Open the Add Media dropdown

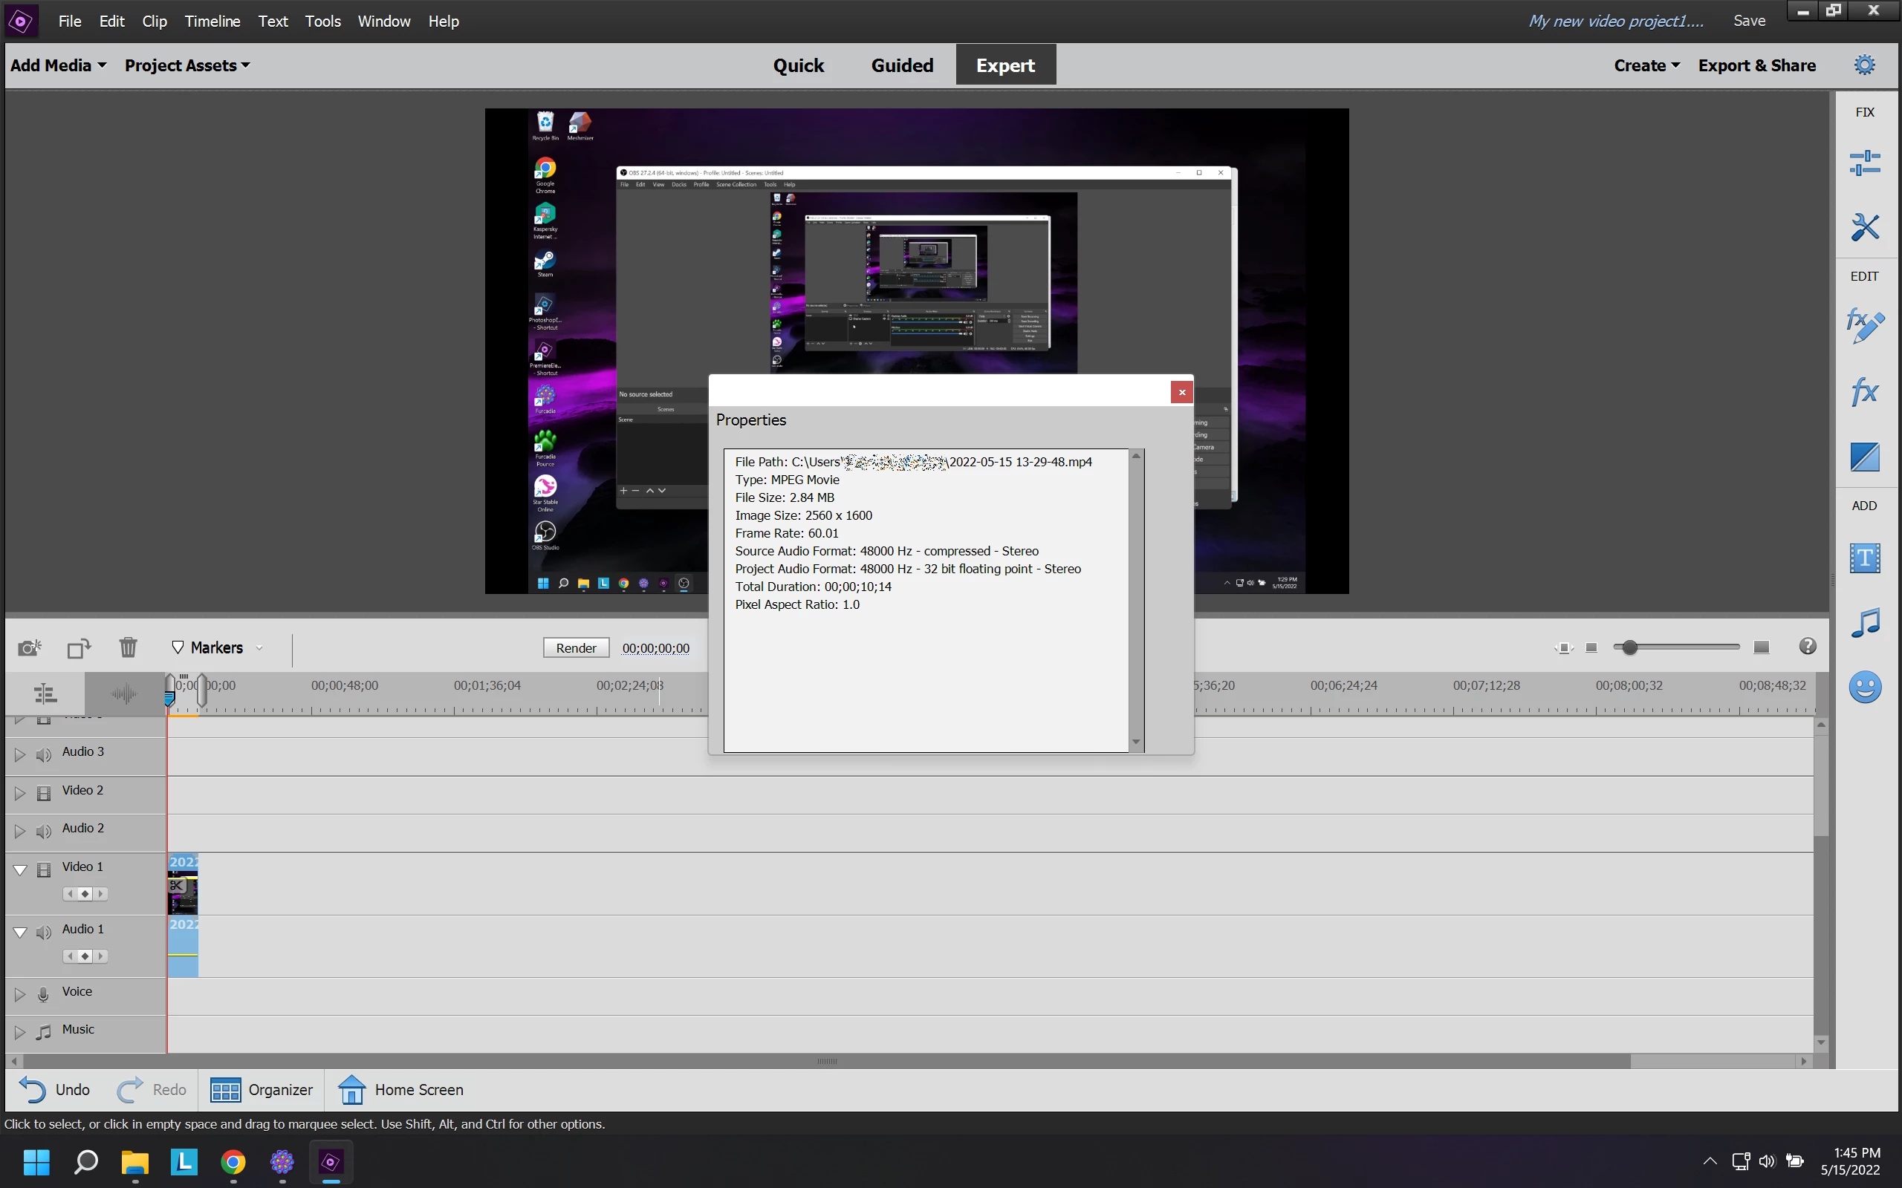[x=58, y=65]
